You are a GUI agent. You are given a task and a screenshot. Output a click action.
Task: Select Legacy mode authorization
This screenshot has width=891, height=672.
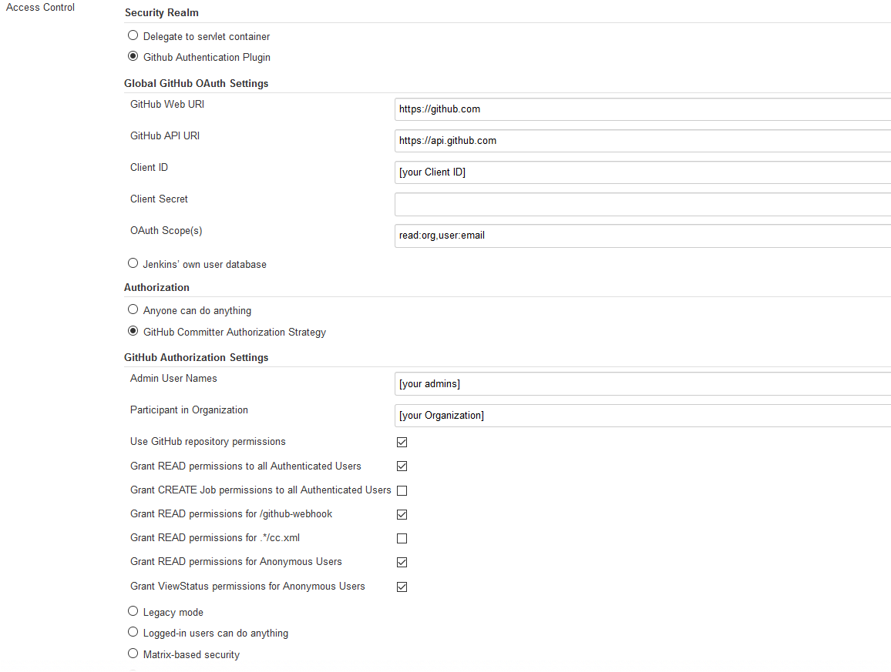click(x=133, y=610)
